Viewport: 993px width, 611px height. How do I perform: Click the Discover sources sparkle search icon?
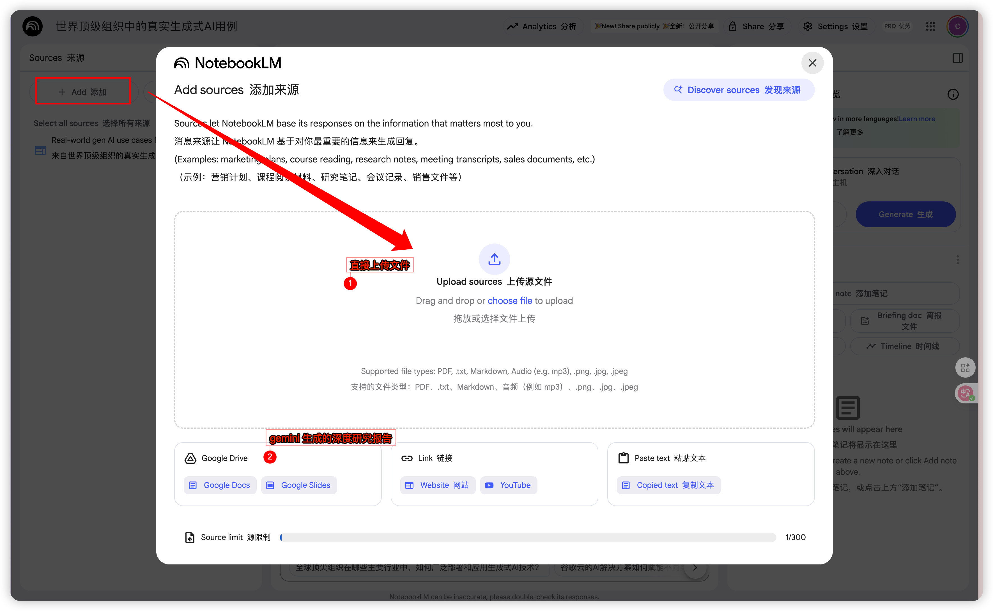[678, 89]
